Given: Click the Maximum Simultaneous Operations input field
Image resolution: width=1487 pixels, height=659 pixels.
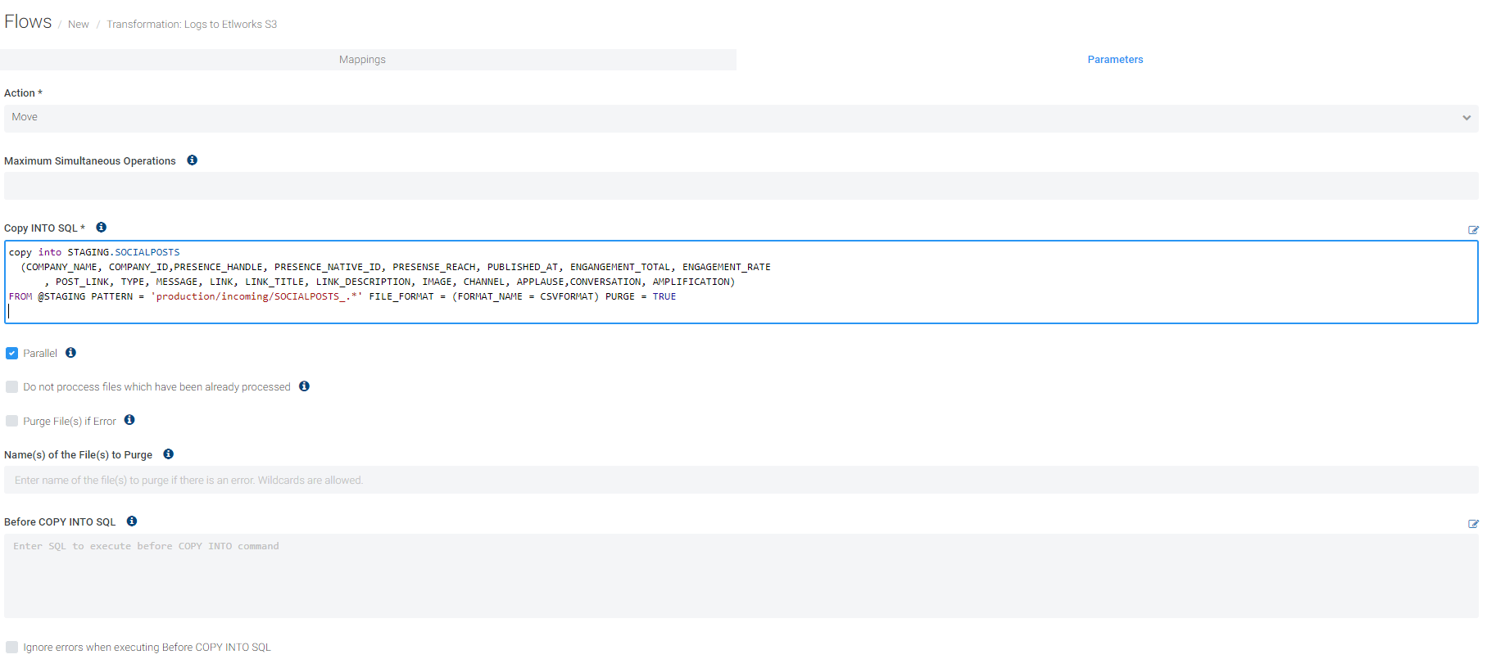Looking at the screenshot, I should [741, 186].
